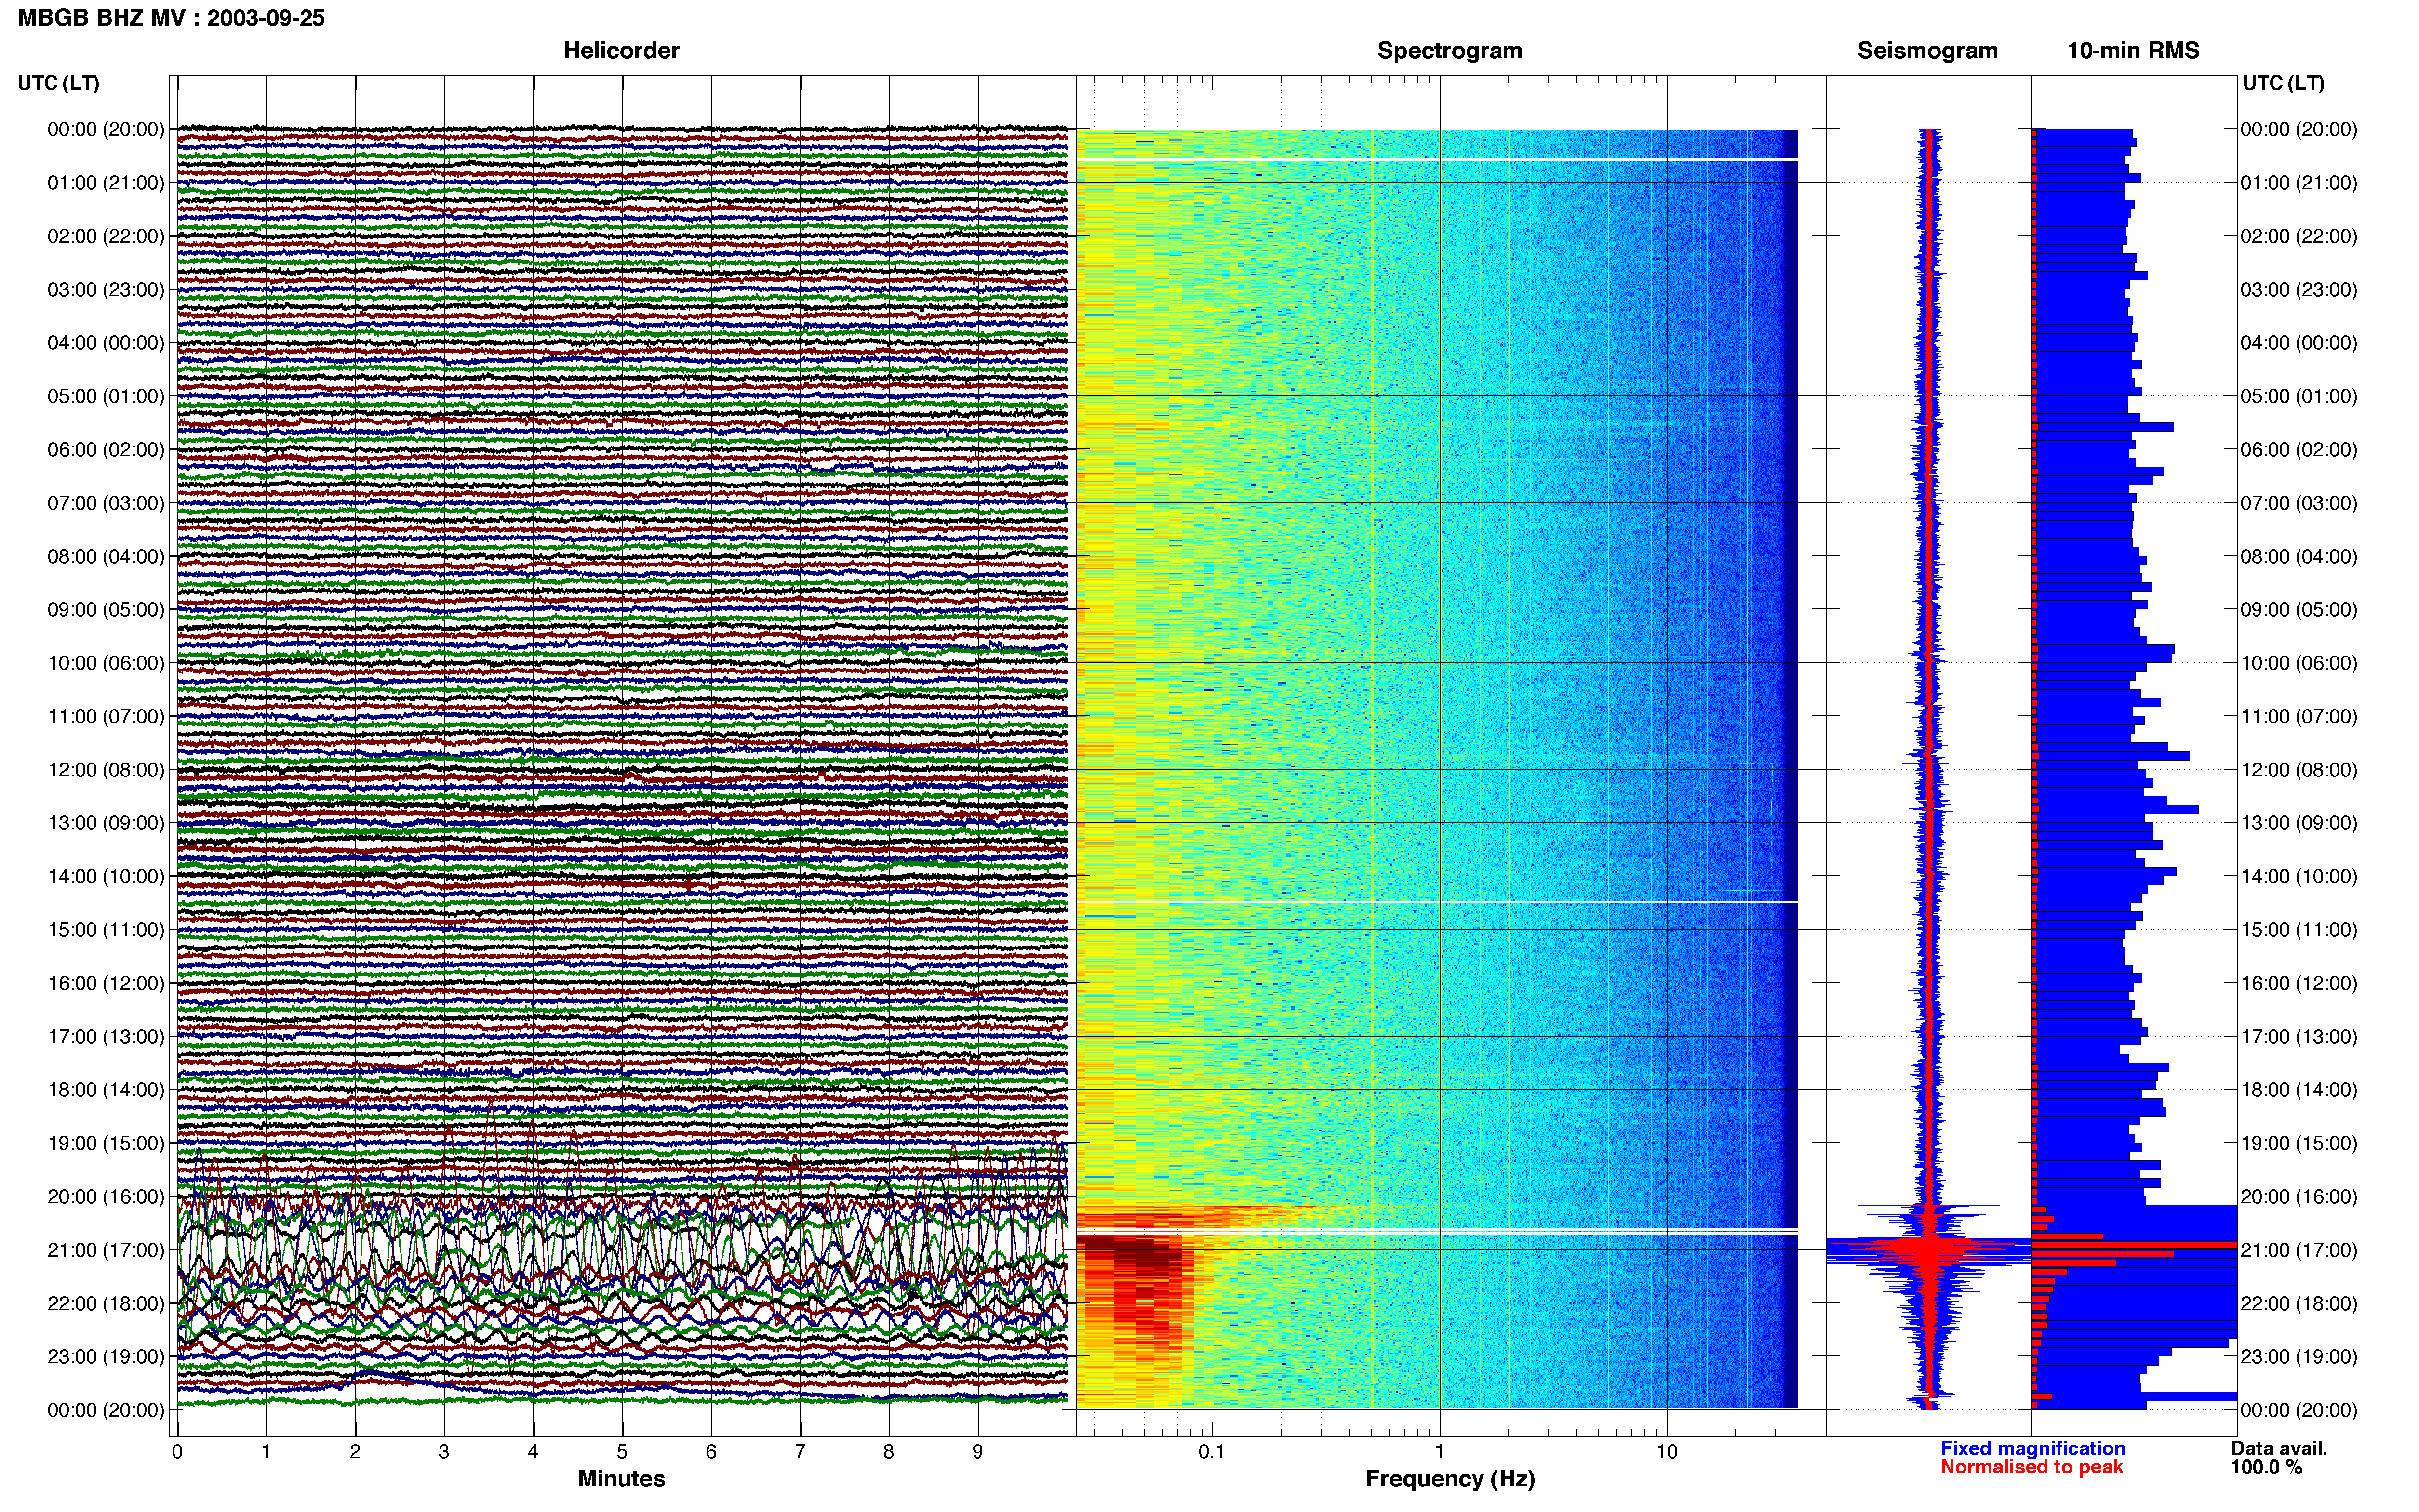Click the title 'MBGB BHZ MV : 2003-09-25'
This screenshot has width=2419, height=1512.
click(x=171, y=18)
